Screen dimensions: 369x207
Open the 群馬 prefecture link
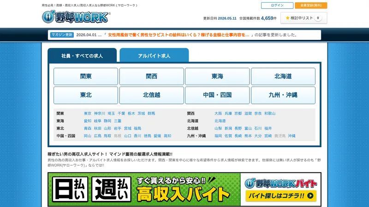151,113
